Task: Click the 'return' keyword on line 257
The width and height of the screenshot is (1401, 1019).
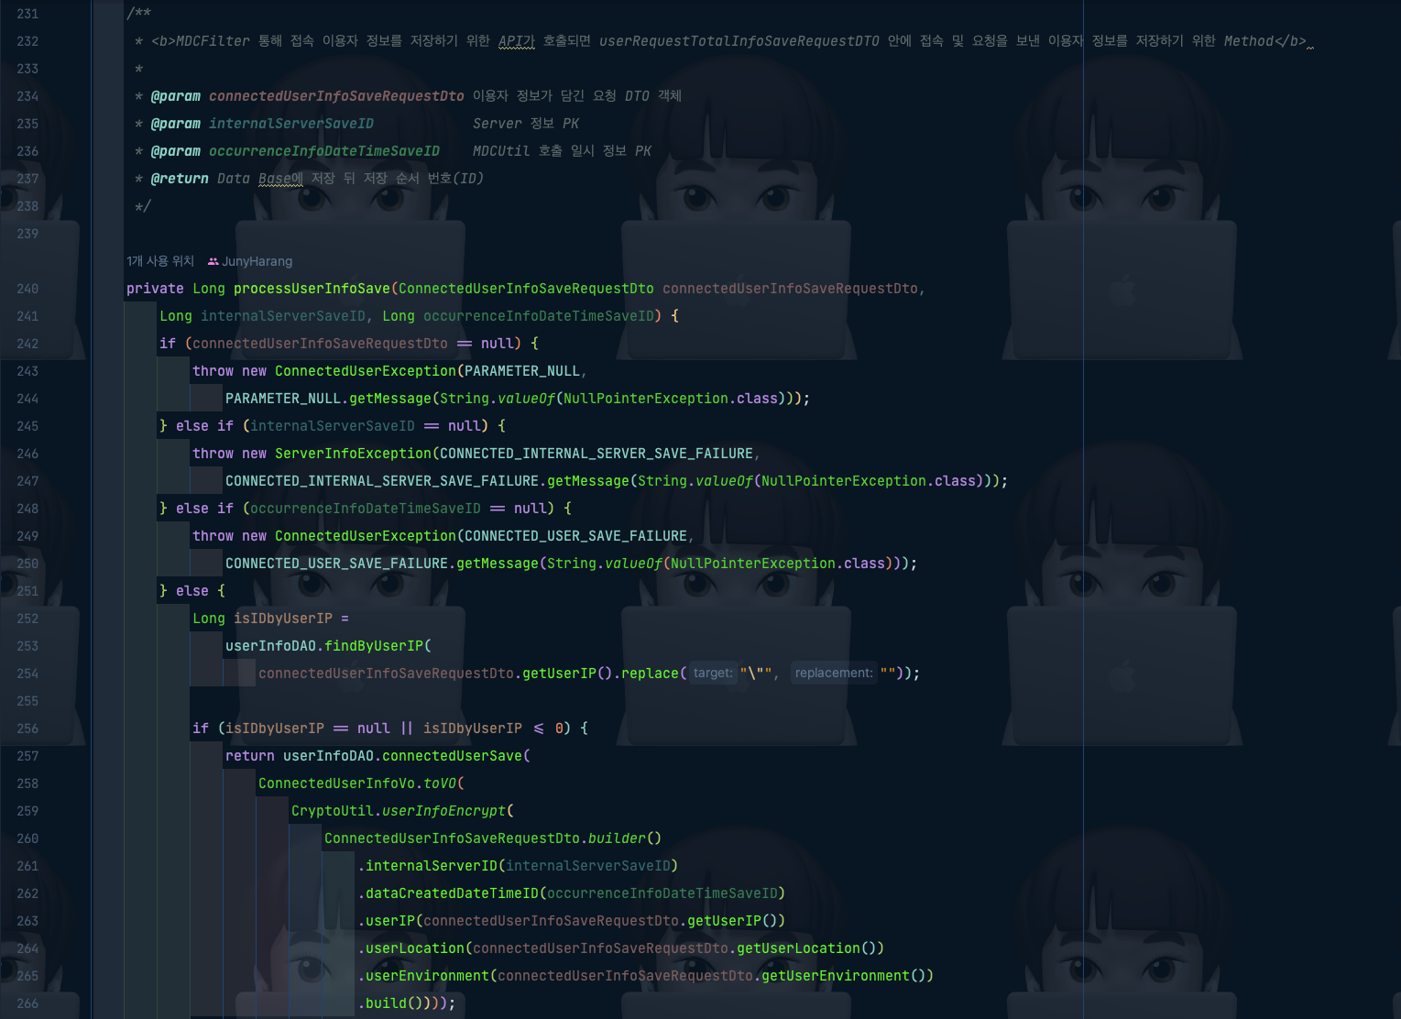Action: click(250, 756)
